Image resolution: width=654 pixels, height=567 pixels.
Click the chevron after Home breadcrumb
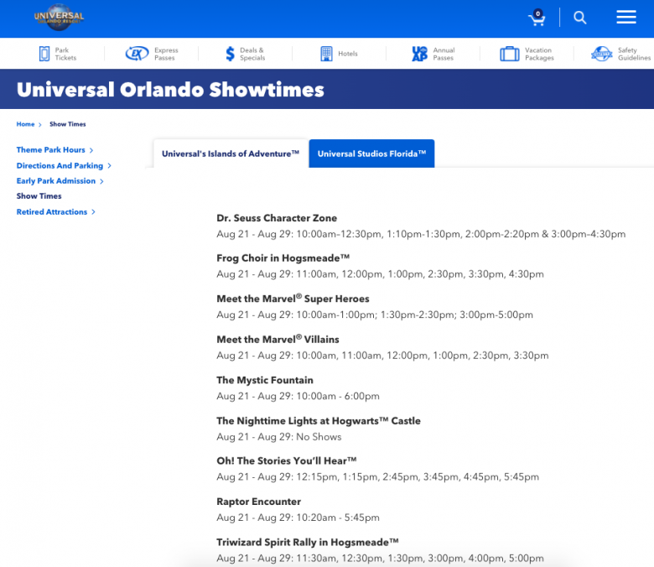(40, 125)
